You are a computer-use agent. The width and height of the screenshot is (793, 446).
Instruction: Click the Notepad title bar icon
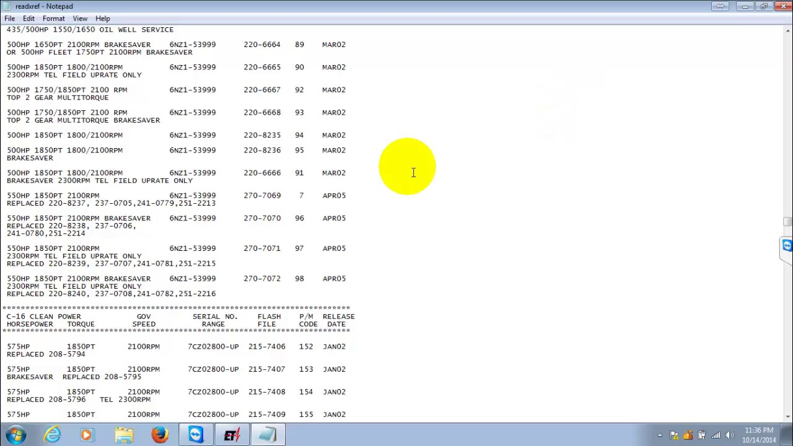pos(7,6)
